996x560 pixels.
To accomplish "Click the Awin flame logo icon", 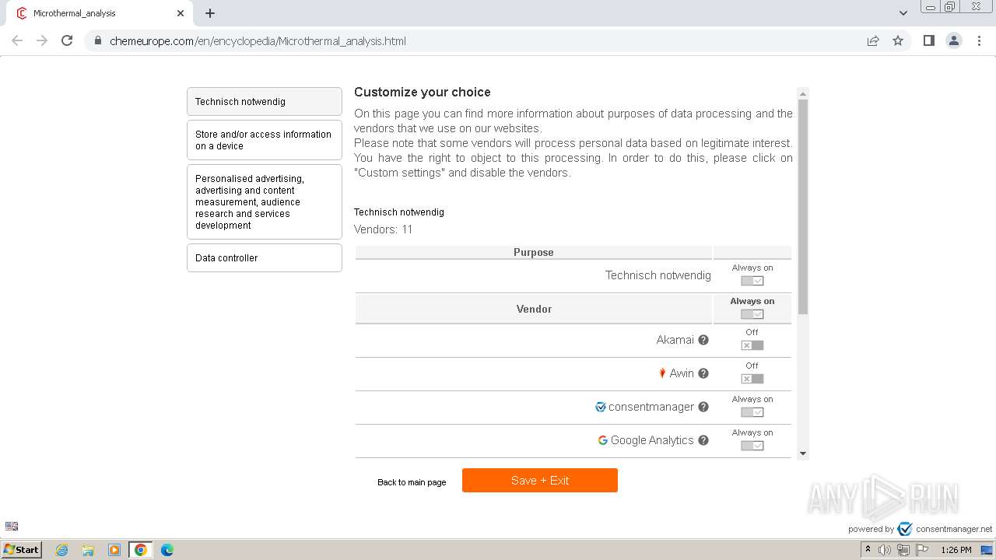I will point(662,373).
